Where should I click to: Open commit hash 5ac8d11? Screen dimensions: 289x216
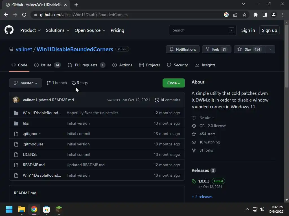point(113,100)
